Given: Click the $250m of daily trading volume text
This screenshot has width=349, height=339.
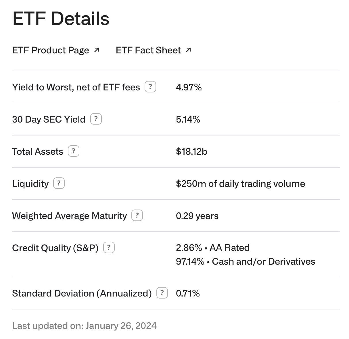Looking at the screenshot, I should (240, 183).
